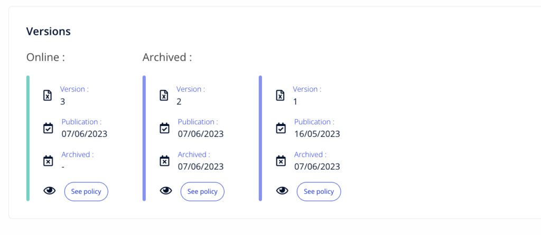Screen dimensions: 541x235
Task: Click the file icon beside Version 1
Action: tap(281, 95)
